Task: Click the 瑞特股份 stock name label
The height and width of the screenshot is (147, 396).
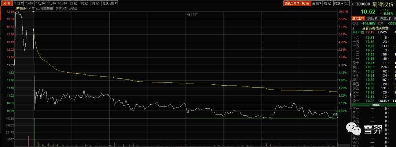Action: pyautogui.click(x=21, y=8)
